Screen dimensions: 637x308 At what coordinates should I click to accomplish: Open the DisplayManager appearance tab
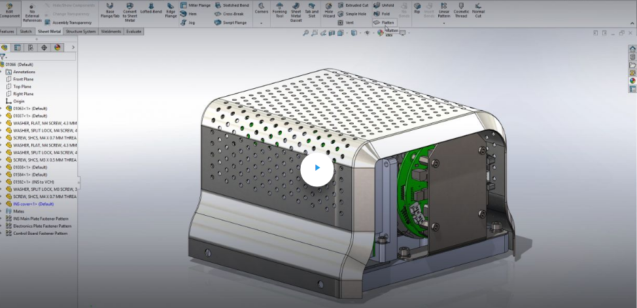[x=58, y=48]
